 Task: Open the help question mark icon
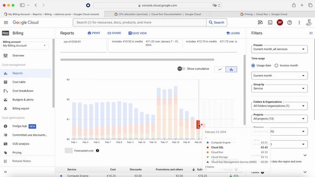[x=289, y=23]
